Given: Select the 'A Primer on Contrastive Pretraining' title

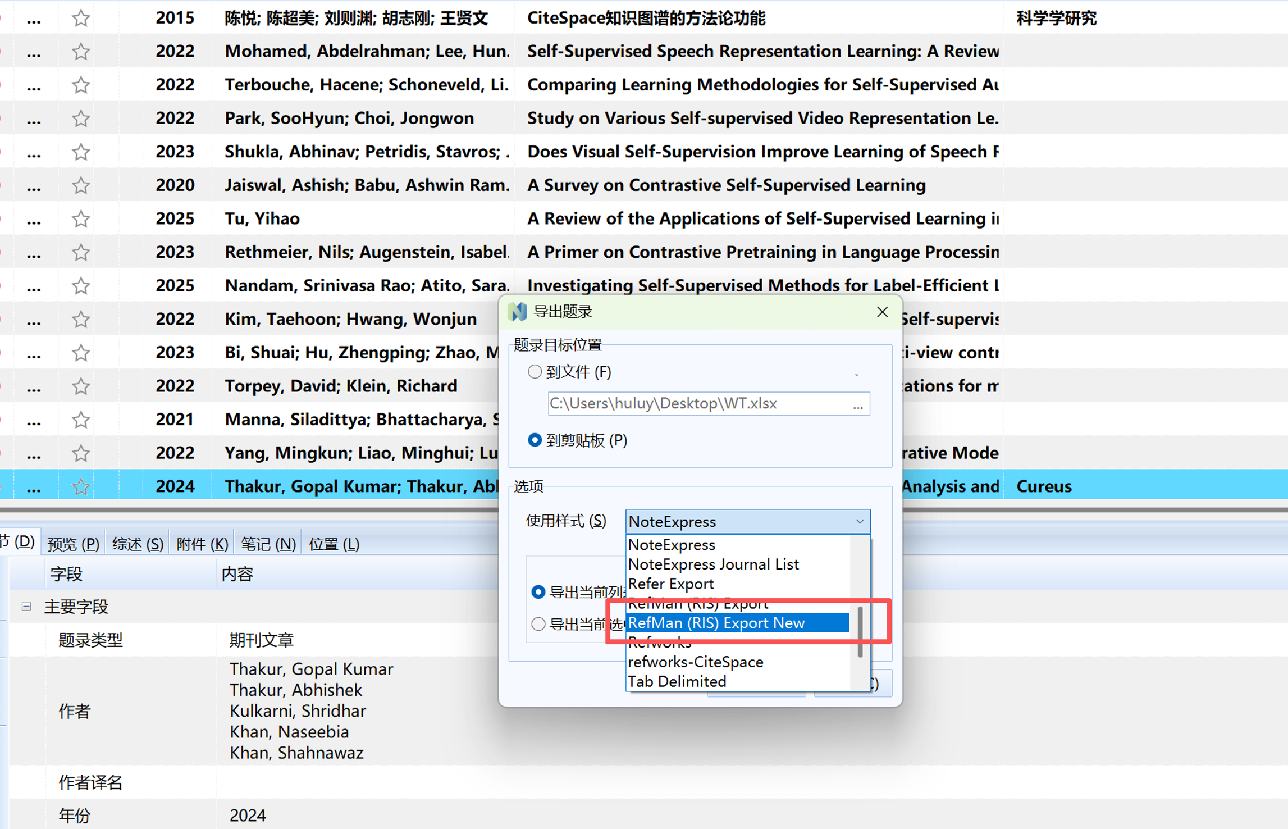Looking at the screenshot, I should 762,252.
